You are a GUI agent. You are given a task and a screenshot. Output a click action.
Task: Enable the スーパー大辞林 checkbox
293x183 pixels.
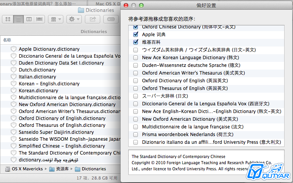click(136, 96)
